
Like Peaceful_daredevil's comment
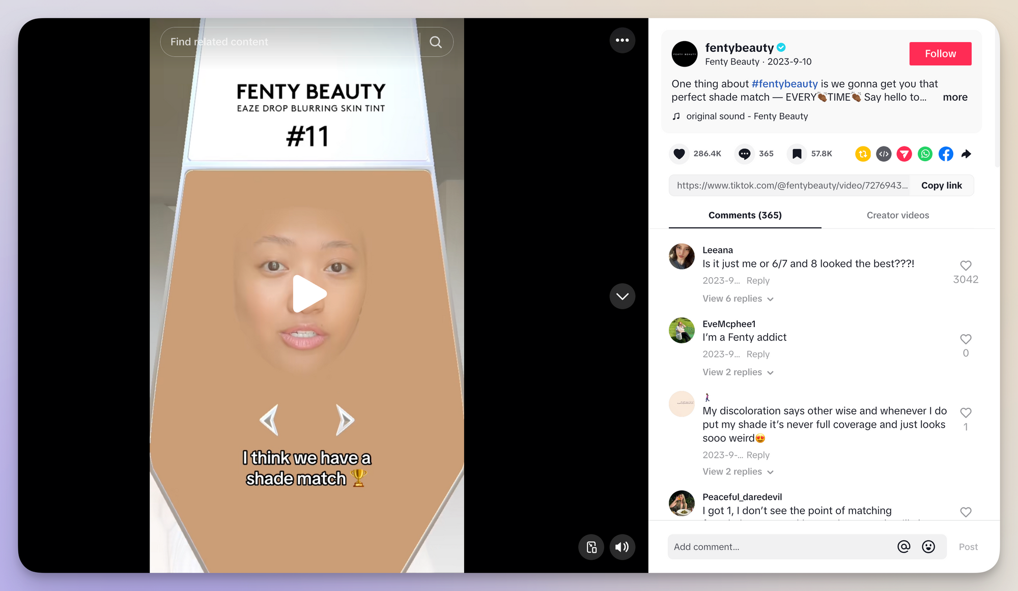(966, 512)
